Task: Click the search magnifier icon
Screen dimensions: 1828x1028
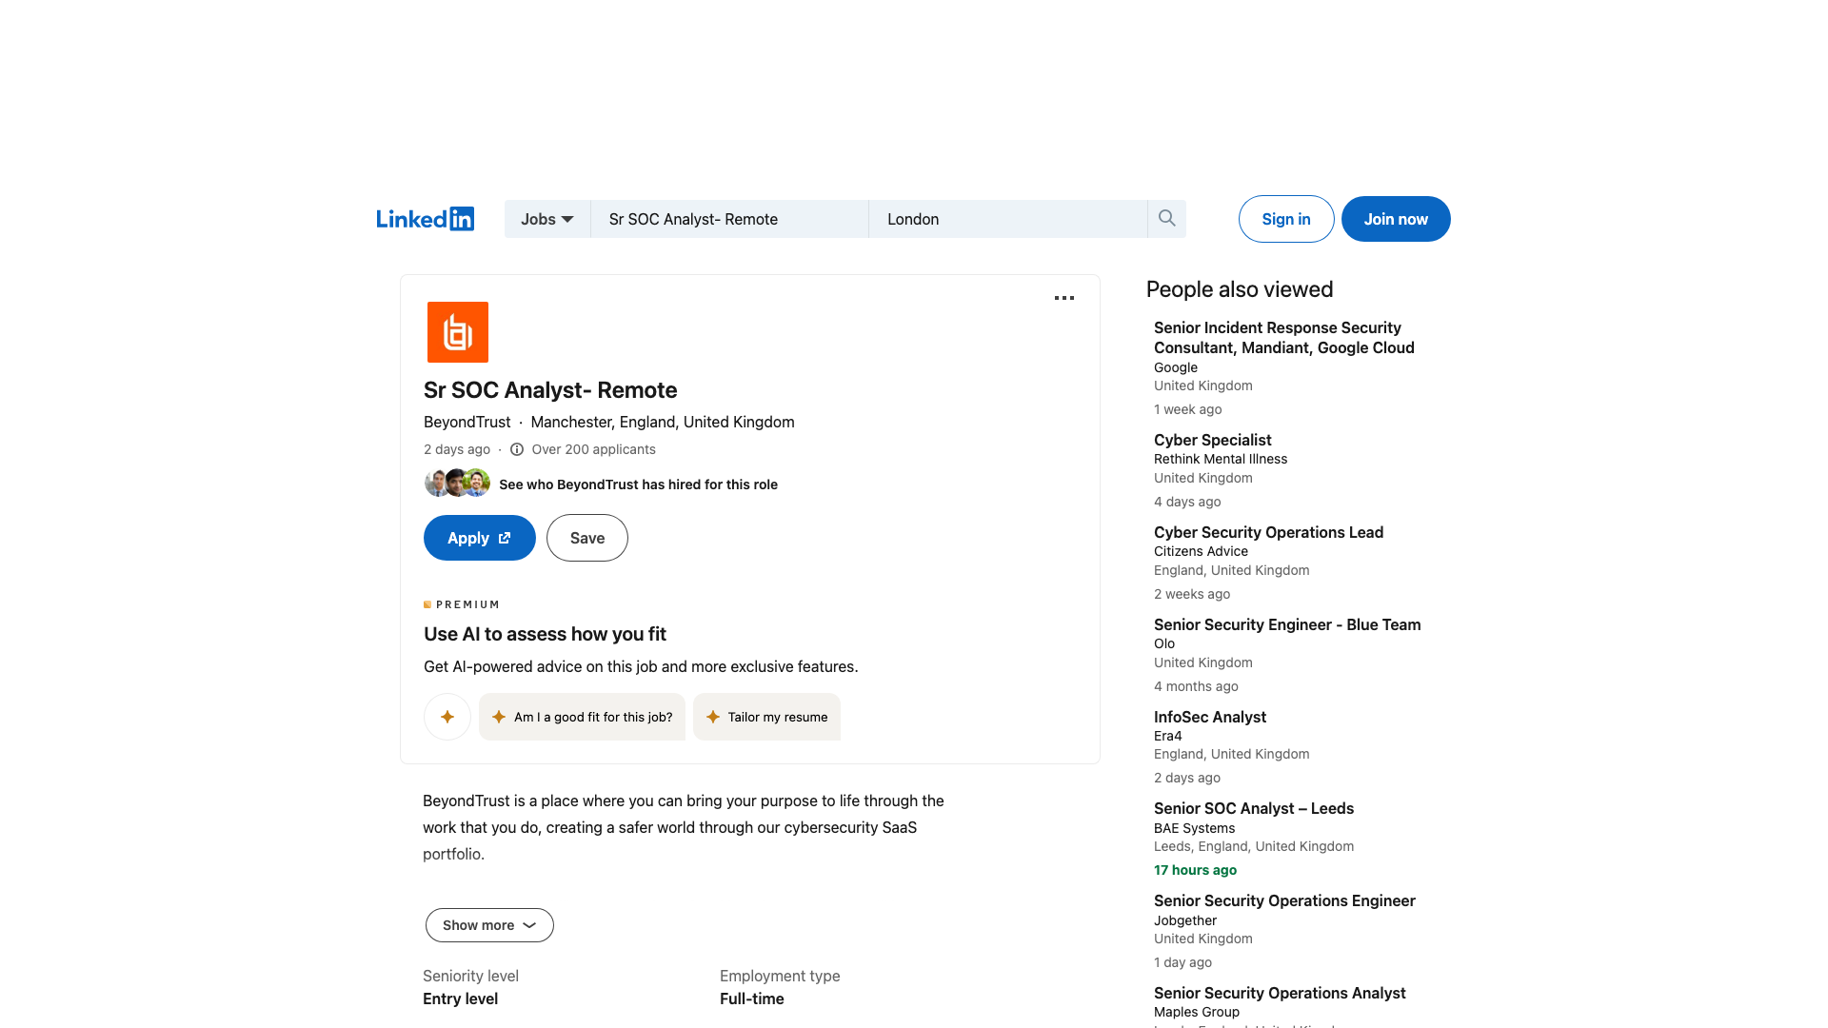Action: point(1166,219)
